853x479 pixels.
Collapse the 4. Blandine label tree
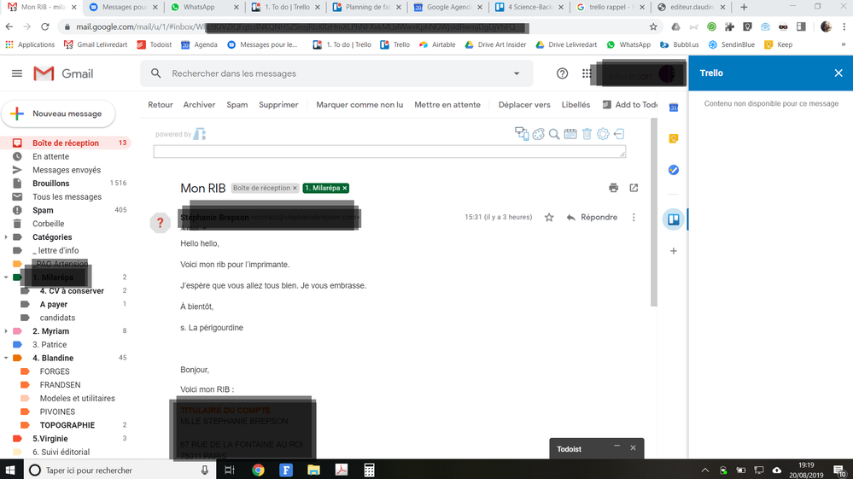click(x=6, y=358)
